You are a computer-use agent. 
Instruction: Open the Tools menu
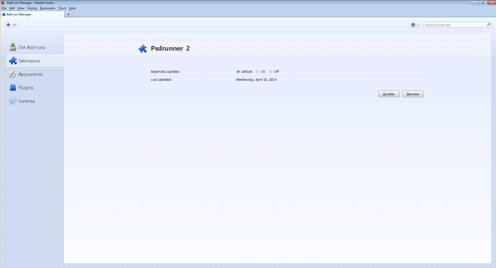tap(62, 8)
